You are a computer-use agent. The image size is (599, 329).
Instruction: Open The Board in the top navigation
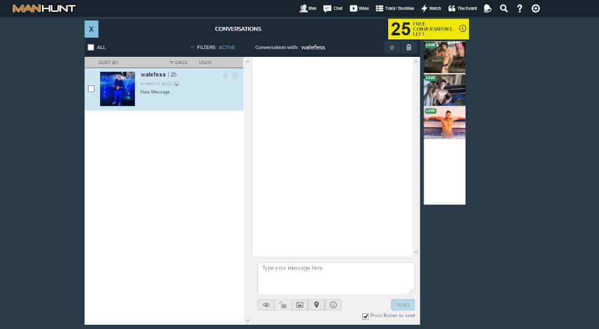point(462,8)
